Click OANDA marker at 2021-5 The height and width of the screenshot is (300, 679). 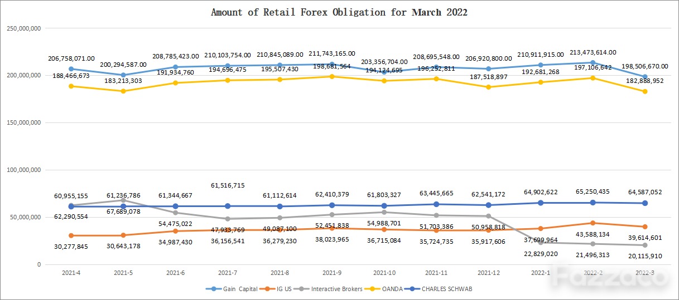(x=123, y=91)
